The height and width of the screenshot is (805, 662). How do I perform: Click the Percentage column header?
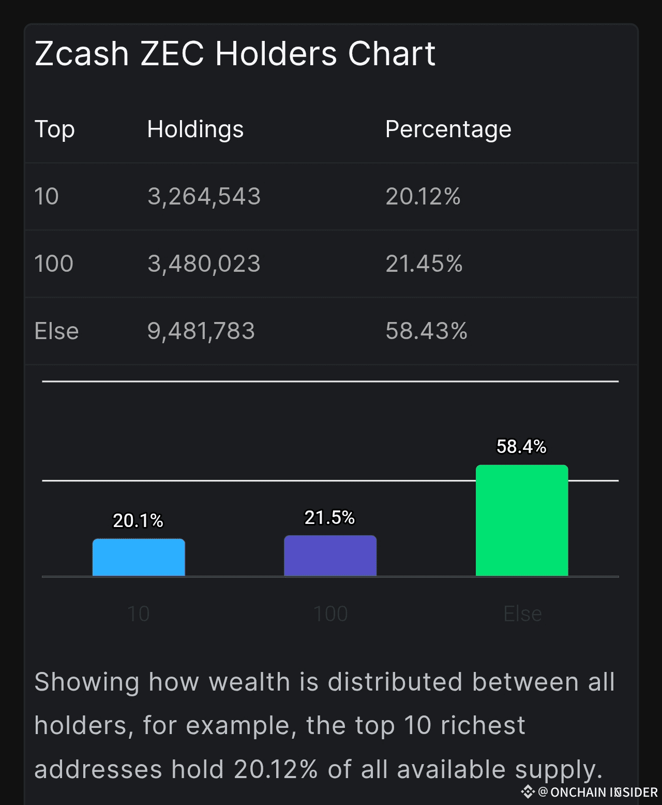click(448, 129)
